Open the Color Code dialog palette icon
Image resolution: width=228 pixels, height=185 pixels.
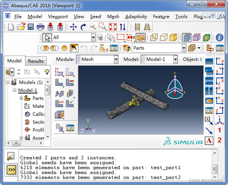pos(126,48)
